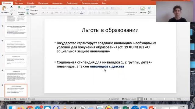Click Преобразовать в SmartArt button

131,11
